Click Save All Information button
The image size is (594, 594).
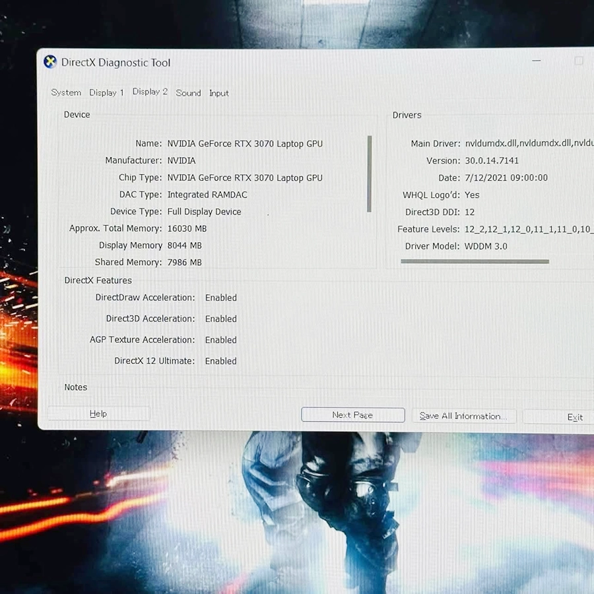(x=463, y=416)
